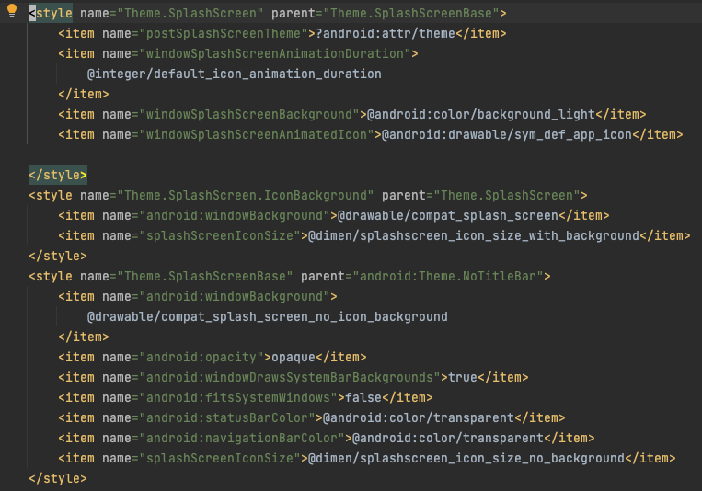Open the @integer/default_icon_animation_duration resource reference

pyautogui.click(x=234, y=74)
